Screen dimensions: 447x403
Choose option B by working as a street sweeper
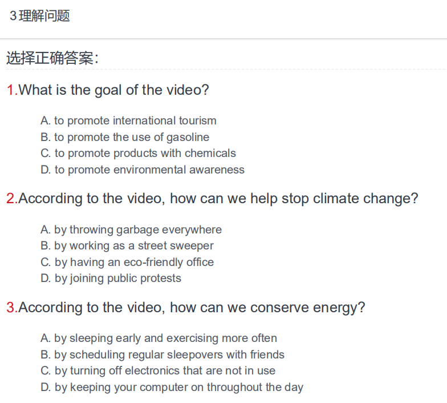[x=127, y=245]
